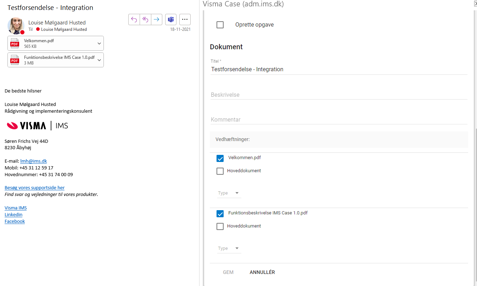Open the Visma IMS link
This screenshot has width=477, height=286.
(x=16, y=208)
